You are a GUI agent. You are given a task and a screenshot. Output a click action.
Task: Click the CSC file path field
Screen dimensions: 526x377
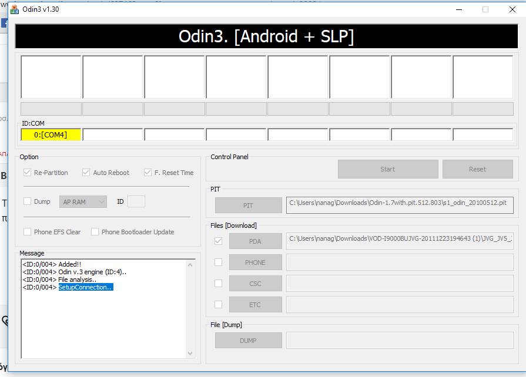coord(400,284)
